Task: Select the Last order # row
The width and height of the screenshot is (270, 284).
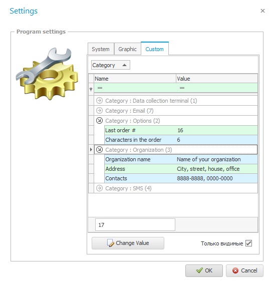Action: [x=181, y=130]
